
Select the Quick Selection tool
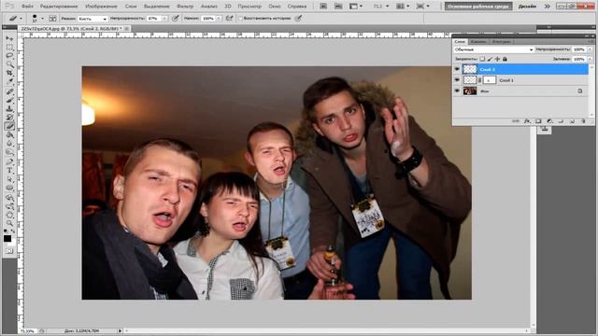[x=9, y=64]
